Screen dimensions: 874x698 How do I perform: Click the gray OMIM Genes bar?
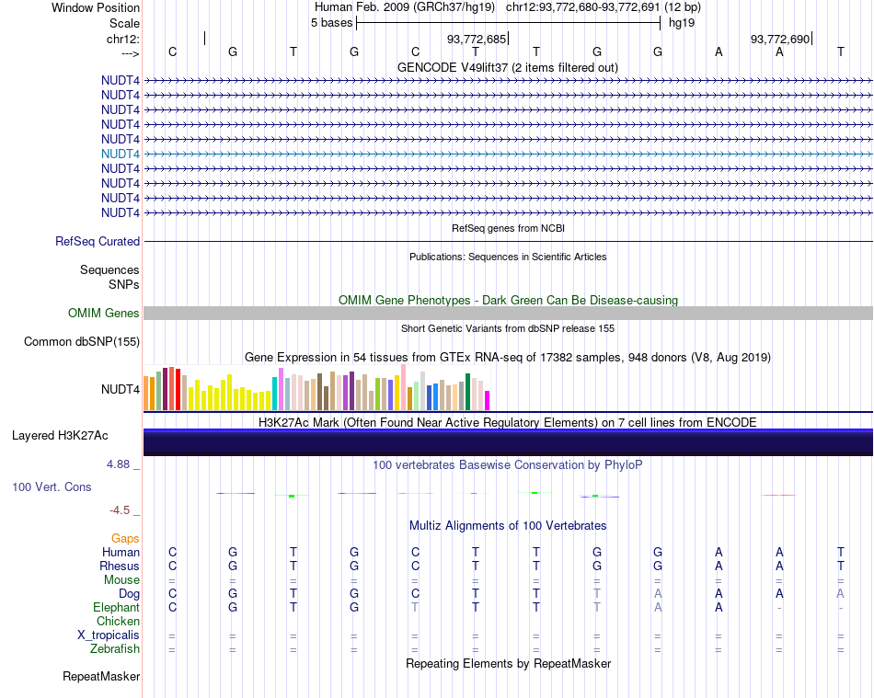coord(509,313)
